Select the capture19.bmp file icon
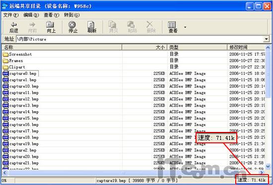273x185 pixels. click(6, 144)
